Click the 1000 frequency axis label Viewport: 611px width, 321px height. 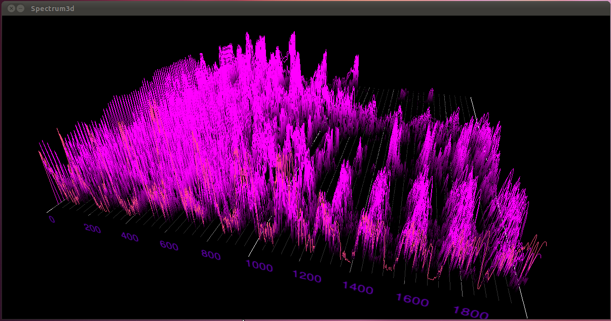tap(259, 266)
